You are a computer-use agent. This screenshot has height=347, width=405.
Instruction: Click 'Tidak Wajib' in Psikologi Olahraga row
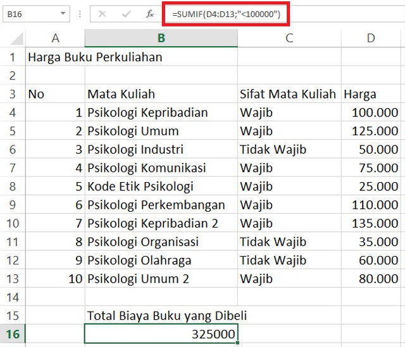289,260
